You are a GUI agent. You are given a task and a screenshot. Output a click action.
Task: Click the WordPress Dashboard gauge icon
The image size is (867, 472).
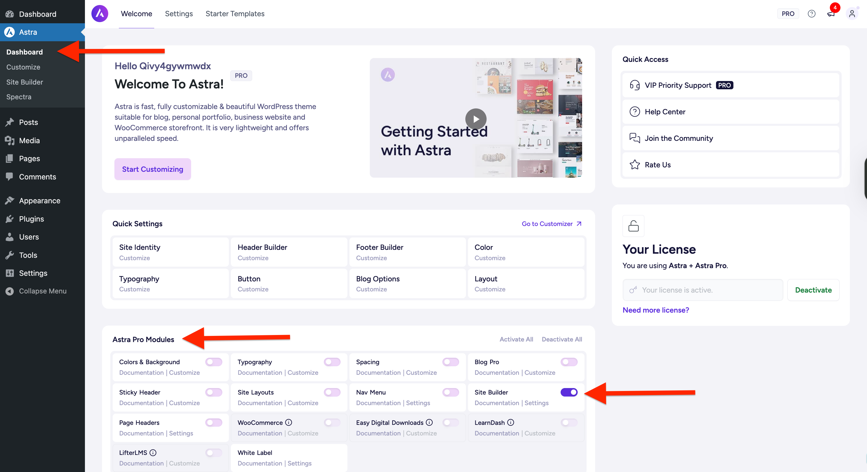click(x=9, y=14)
